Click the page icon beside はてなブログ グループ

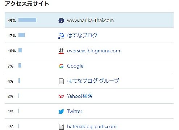point(61,81)
